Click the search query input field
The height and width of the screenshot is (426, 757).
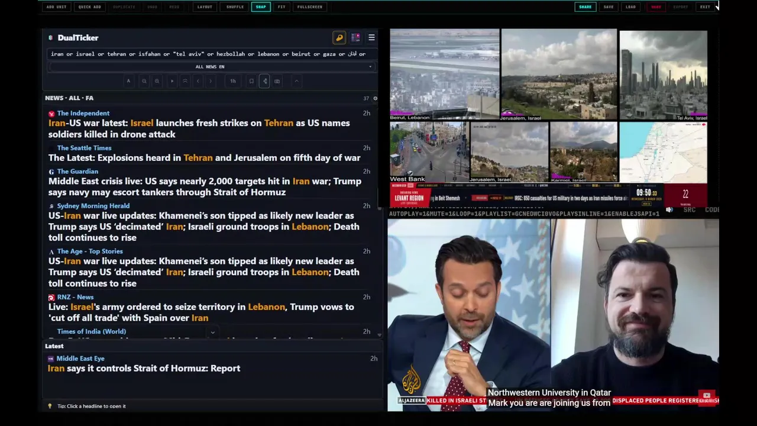[211, 54]
